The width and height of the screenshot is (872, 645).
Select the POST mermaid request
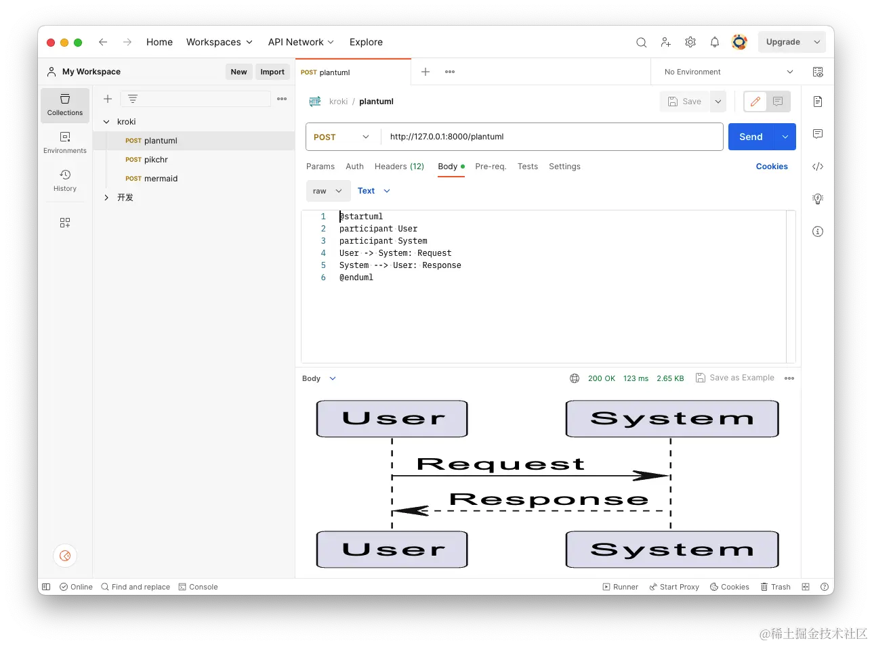point(194,179)
